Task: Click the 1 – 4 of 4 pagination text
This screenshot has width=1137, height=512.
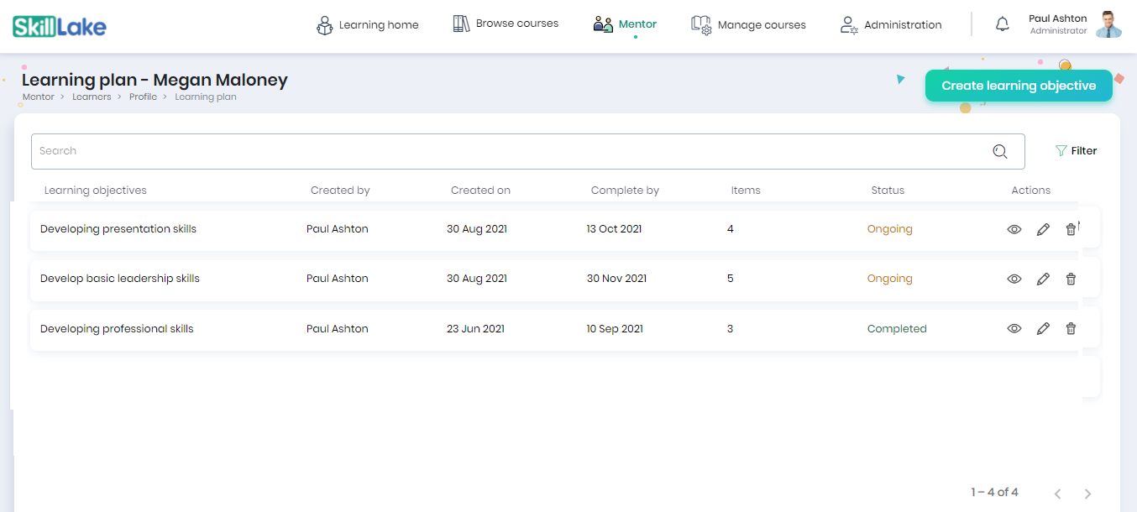Action: [994, 493]
